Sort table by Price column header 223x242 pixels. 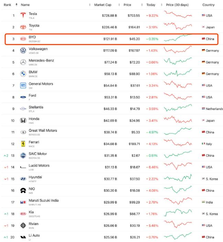(127, 5)
